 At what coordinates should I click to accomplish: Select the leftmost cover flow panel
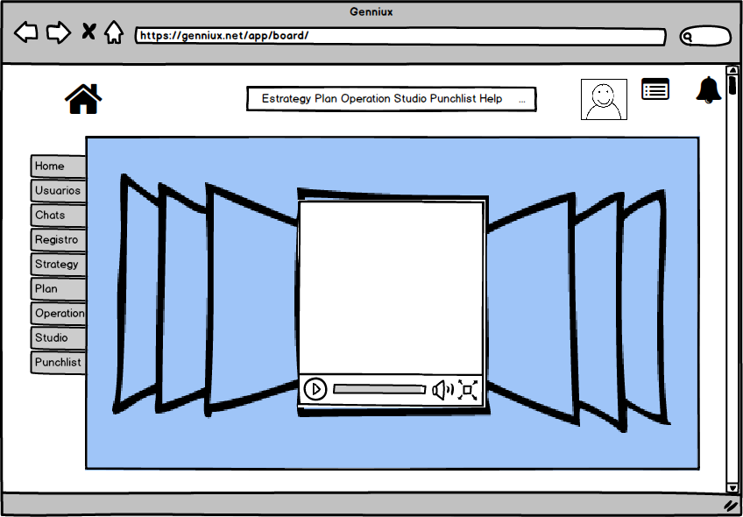(x=137, y=294)
